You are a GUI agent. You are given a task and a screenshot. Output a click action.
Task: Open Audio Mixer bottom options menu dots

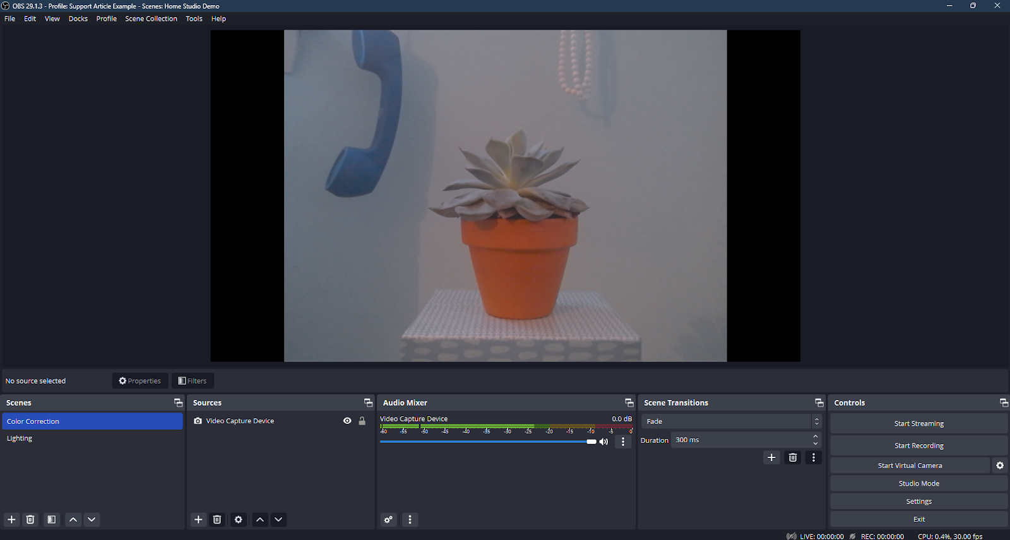pyautogui.click(x=410, y=520)
